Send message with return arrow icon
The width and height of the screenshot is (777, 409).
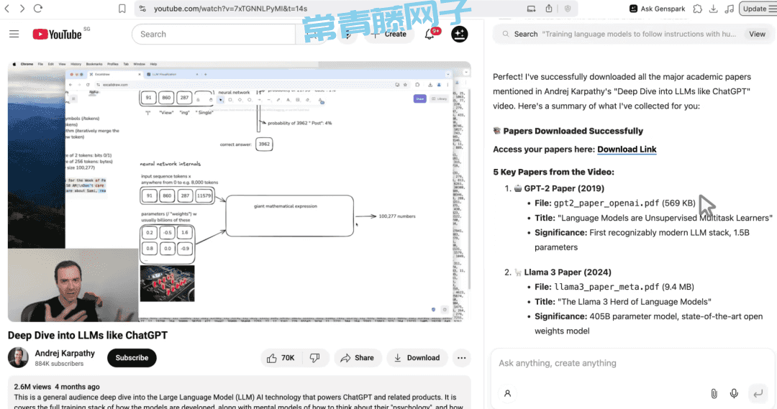[x=758, y=393]
